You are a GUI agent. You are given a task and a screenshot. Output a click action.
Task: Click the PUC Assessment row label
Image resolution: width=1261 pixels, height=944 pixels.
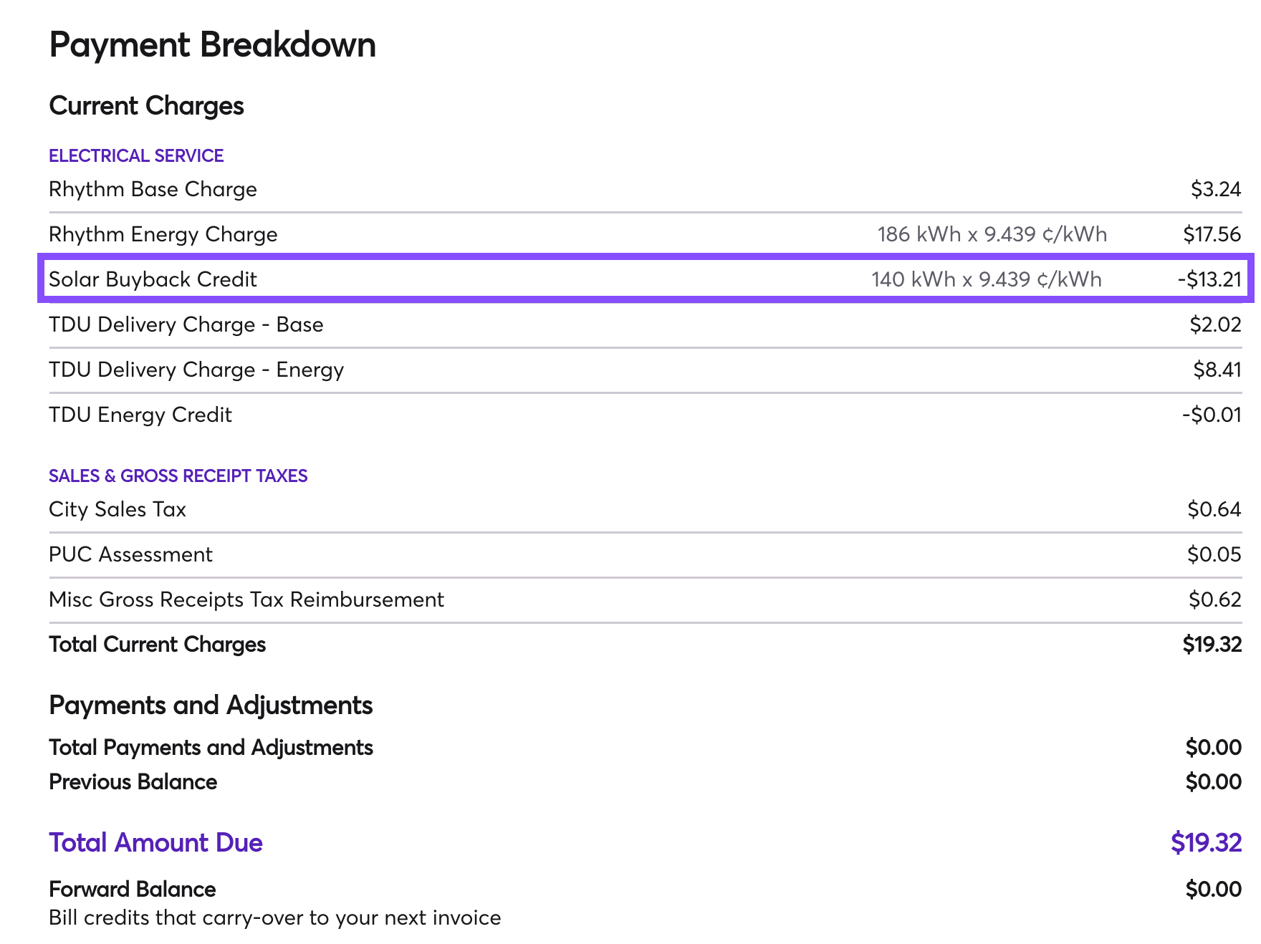pos(130,554)
